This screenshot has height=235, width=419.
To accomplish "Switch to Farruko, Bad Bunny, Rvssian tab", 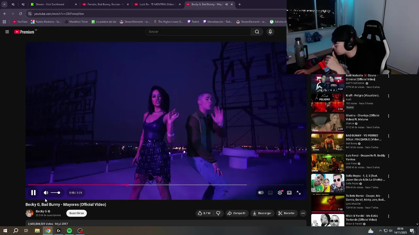I will tap(105, 4).
